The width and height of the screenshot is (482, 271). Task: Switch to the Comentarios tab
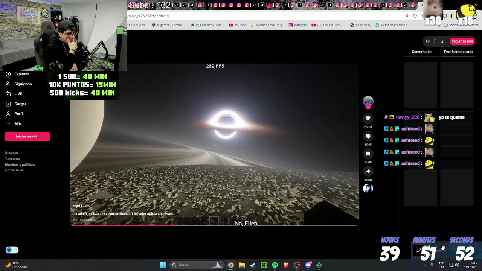[422, 52]
